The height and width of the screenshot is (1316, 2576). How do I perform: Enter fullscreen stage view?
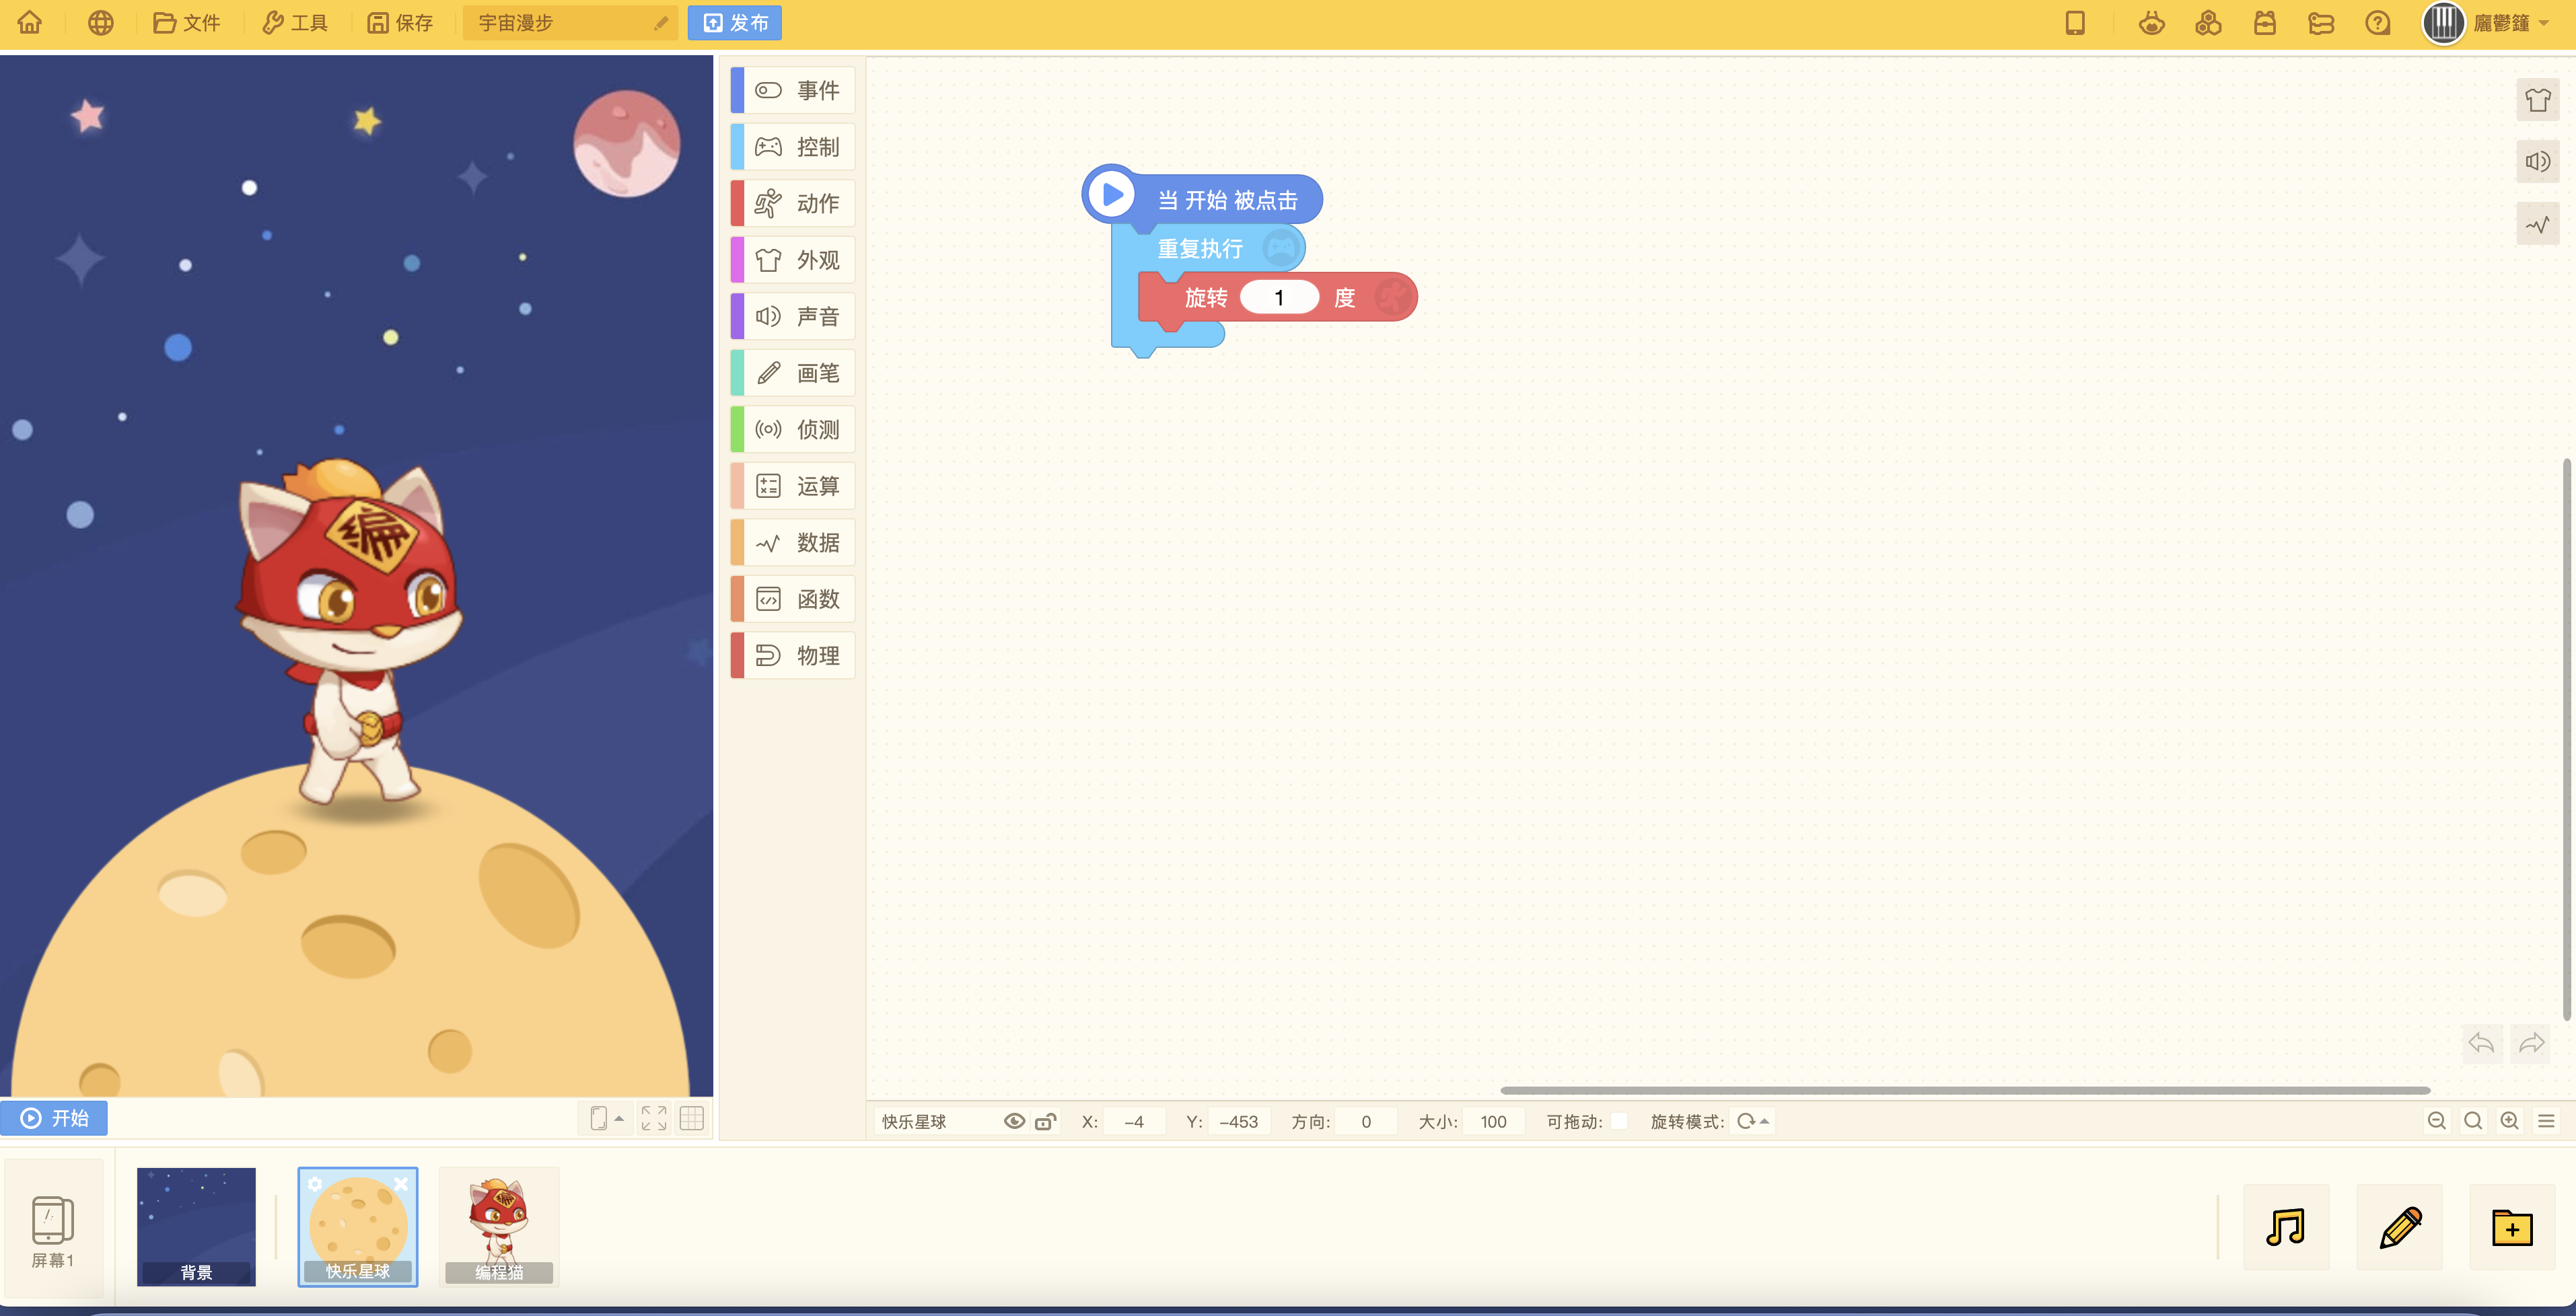654,1118
